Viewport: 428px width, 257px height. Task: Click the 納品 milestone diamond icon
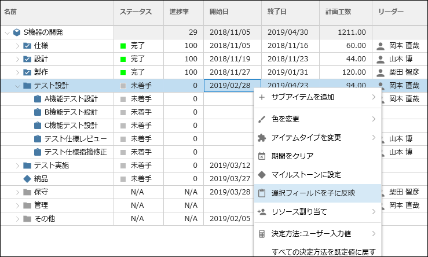(27, 179)
